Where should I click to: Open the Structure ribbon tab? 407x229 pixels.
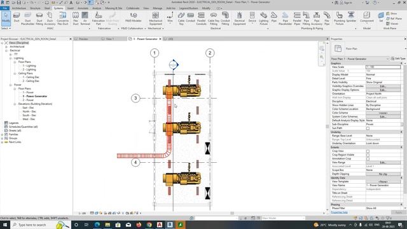35,8
